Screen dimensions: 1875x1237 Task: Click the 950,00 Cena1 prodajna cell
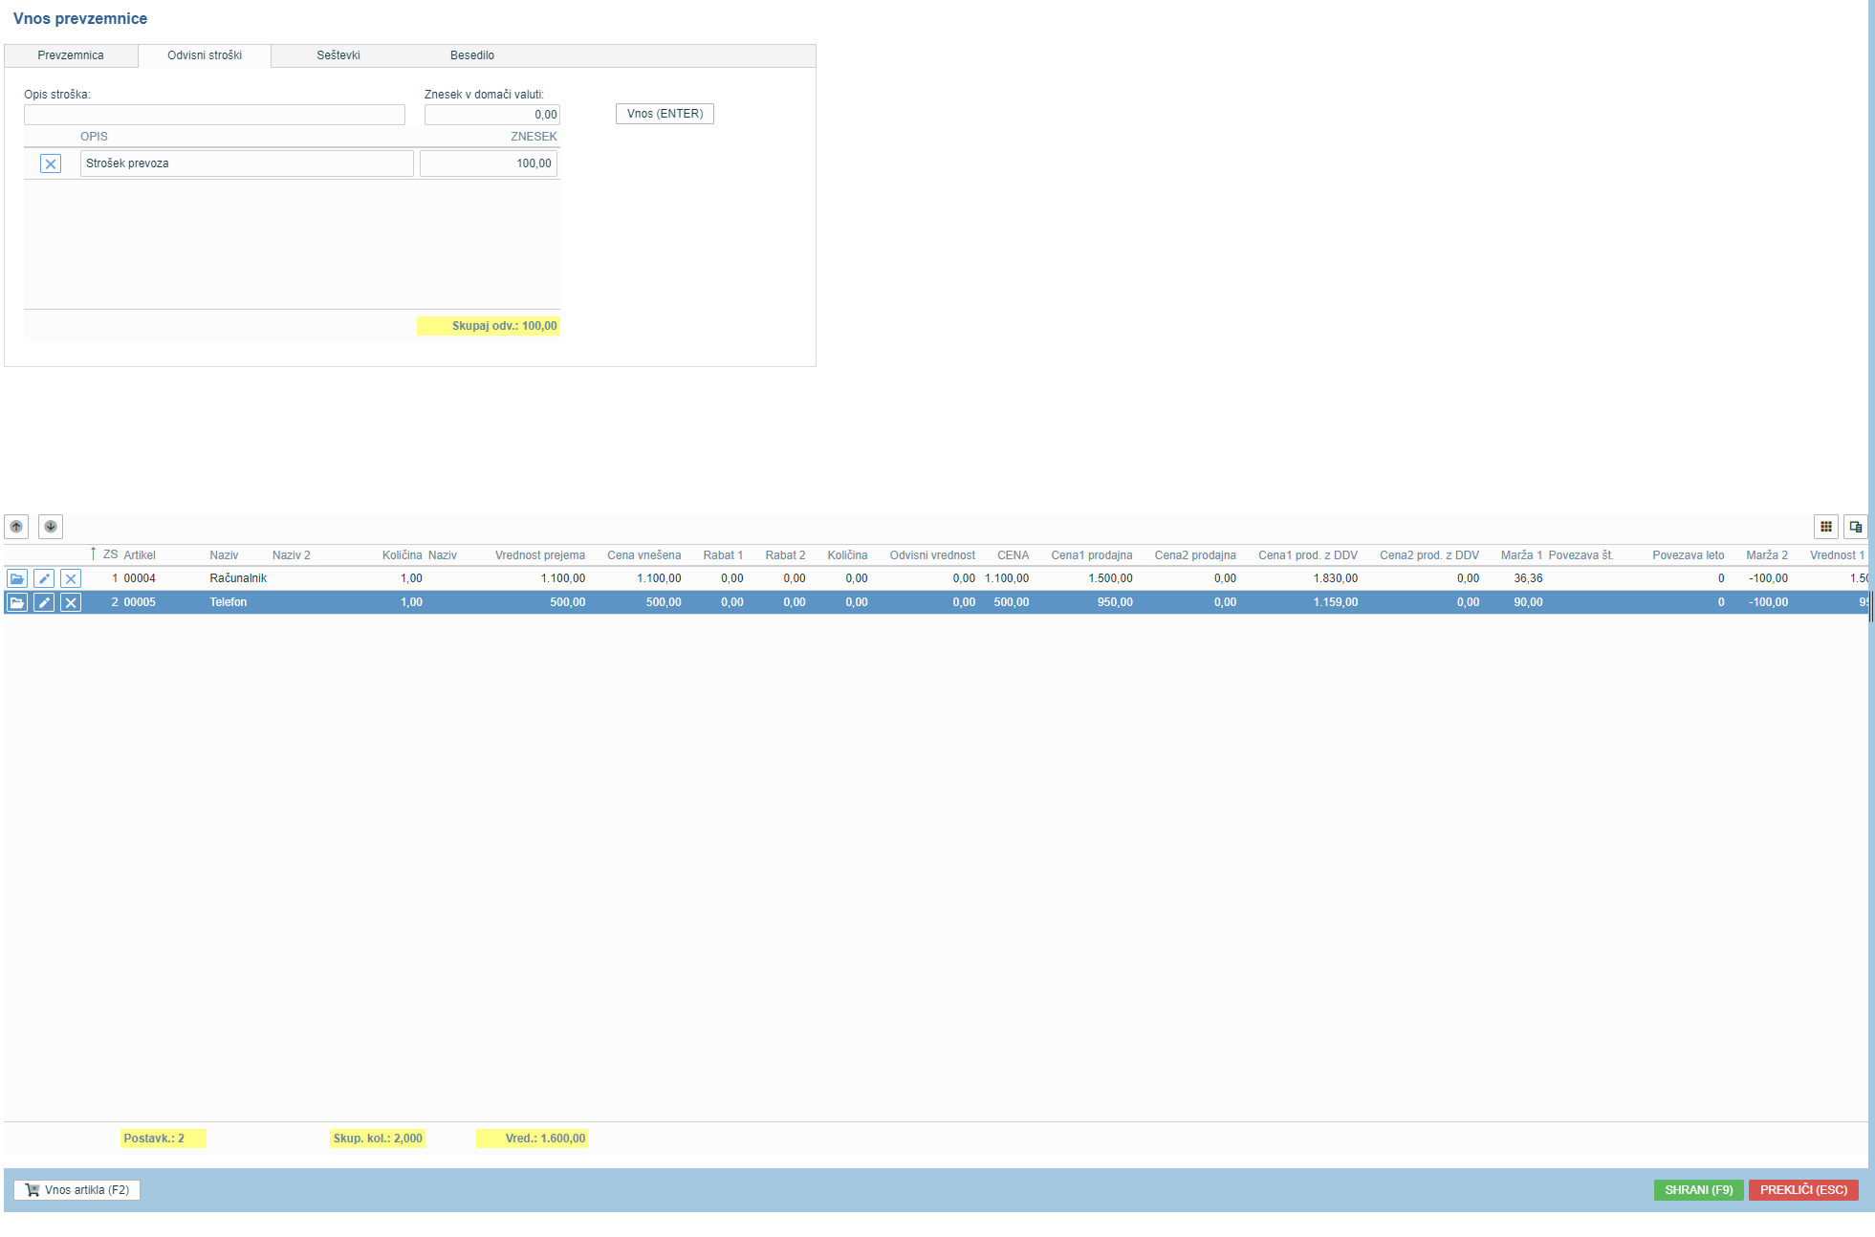[1115, 602]
